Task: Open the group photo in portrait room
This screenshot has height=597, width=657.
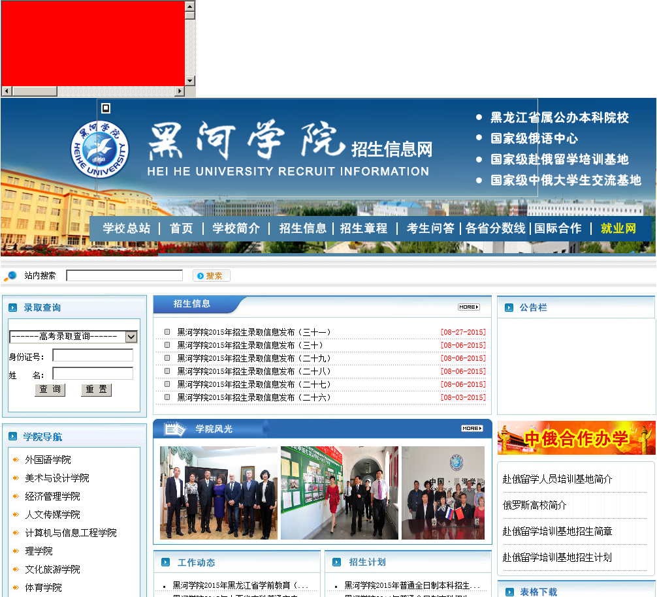Action: tap(219, 493)
